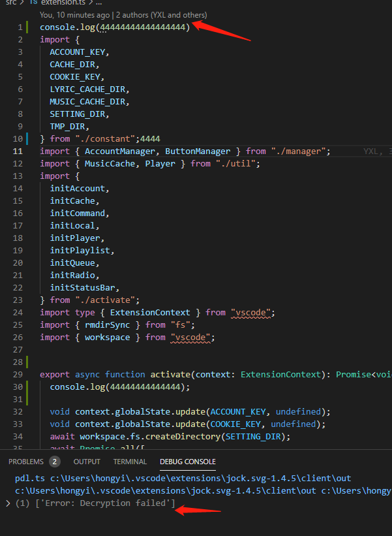Click the 'You, 10 minutes ago' CodeLens

(75, 15)
